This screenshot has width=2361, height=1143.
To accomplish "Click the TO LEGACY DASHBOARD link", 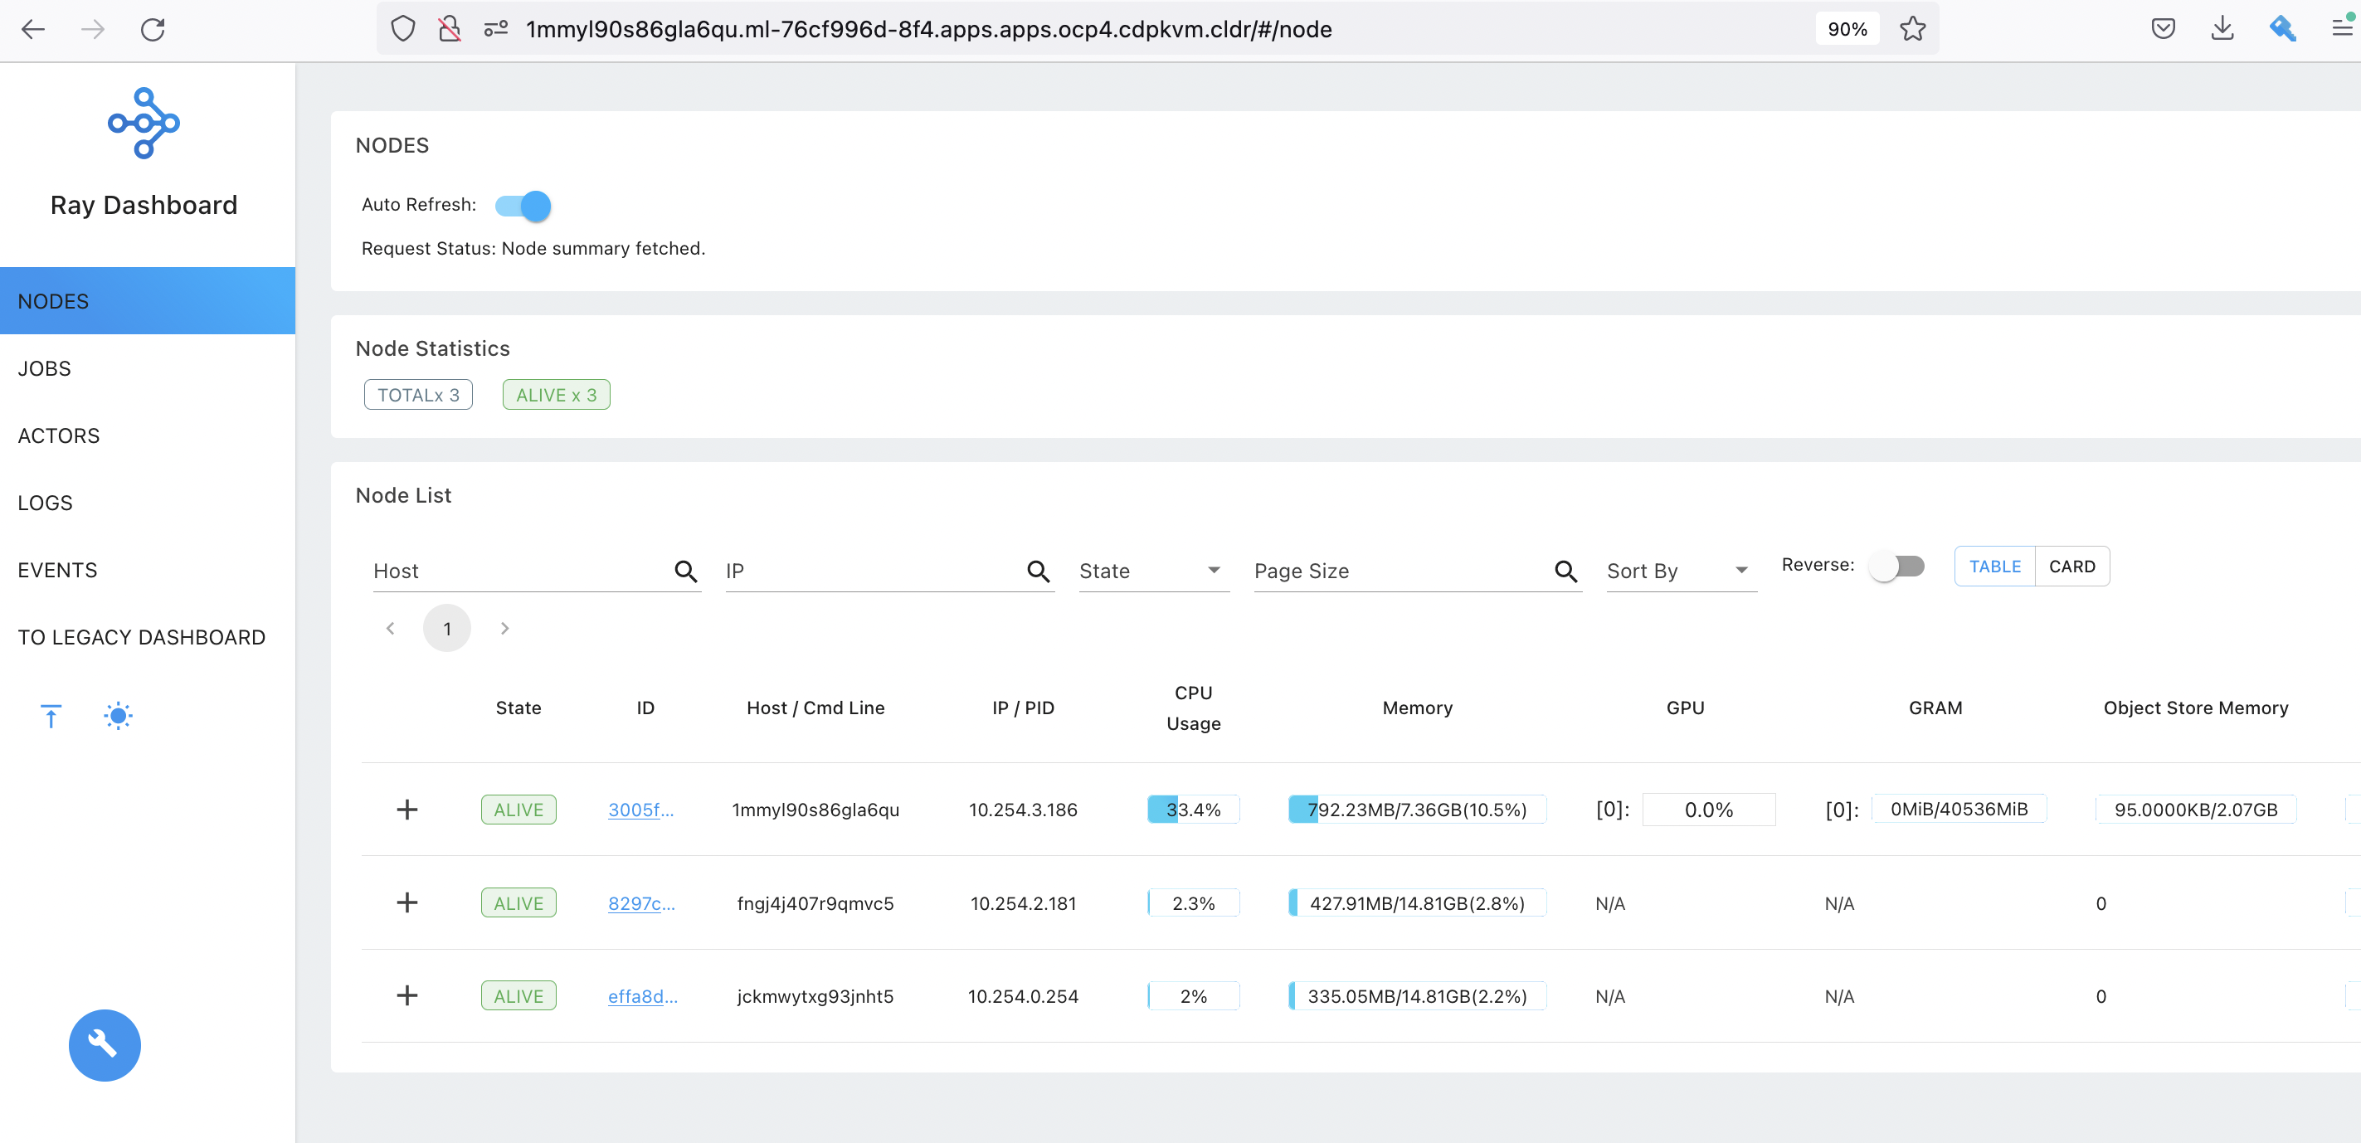I will [141, 637].
